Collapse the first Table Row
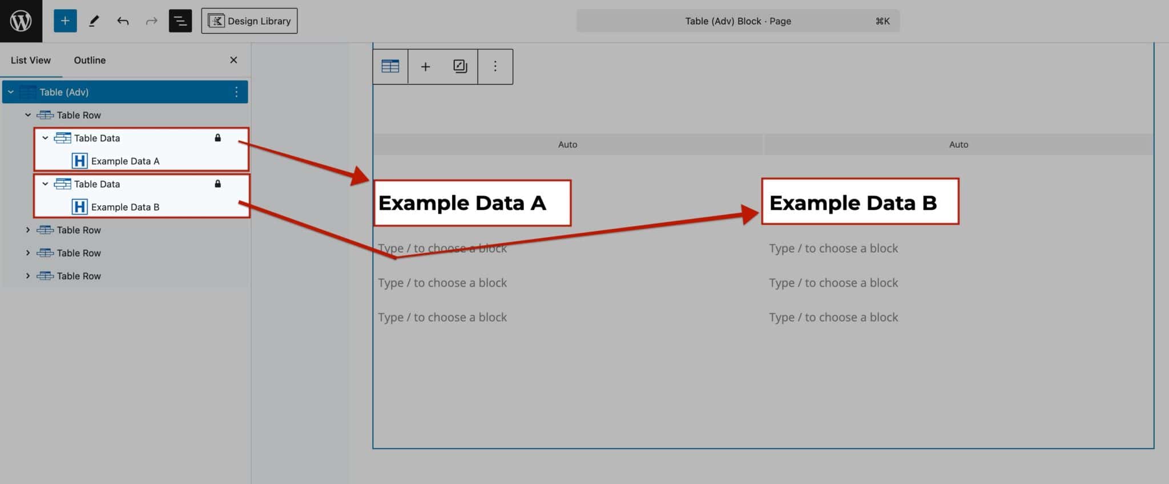The width and height of the screenshot is (1169, 484). point(28,115)
